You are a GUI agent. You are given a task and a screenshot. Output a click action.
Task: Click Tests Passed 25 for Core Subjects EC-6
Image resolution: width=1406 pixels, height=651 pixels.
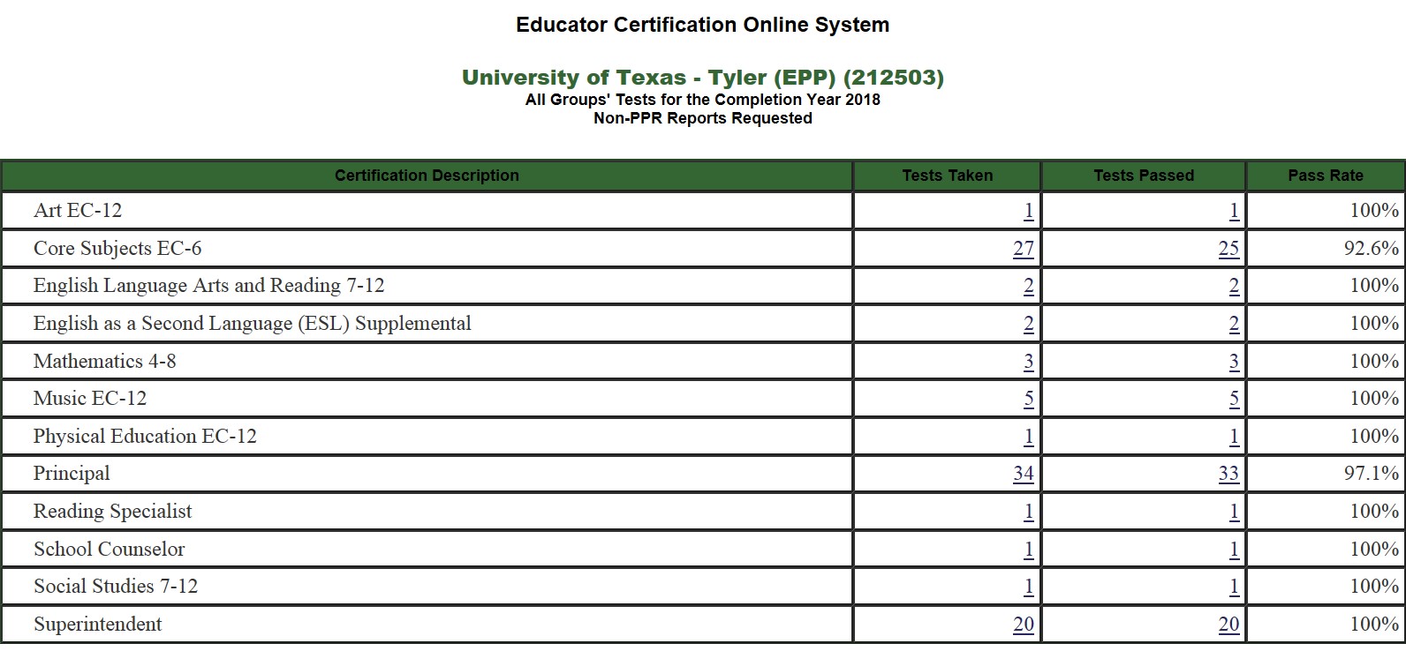(x=1228, y=249)
